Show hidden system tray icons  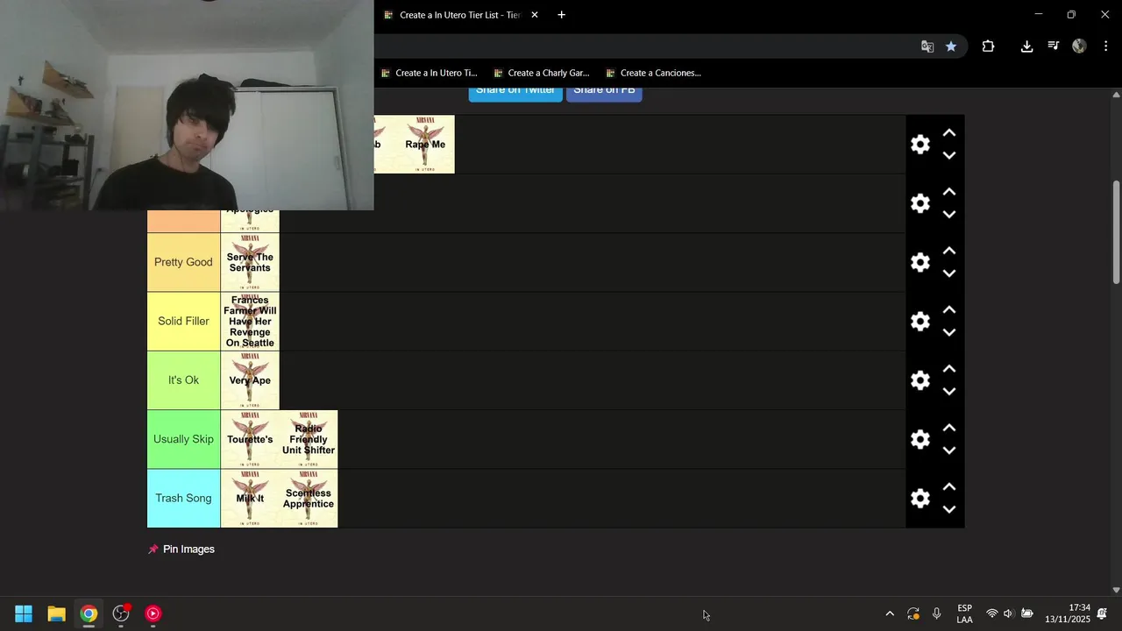coord(890,613)
